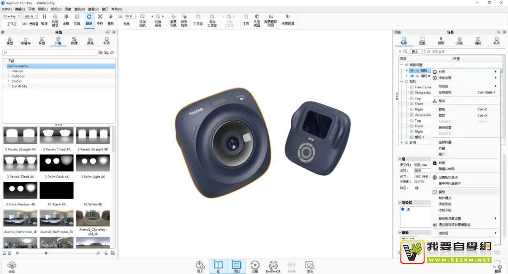The width and height of the screenshot is (508, 274).
Task: Toggle eye visibility of selected 相机 model
Action: click(x=412, y=70)
